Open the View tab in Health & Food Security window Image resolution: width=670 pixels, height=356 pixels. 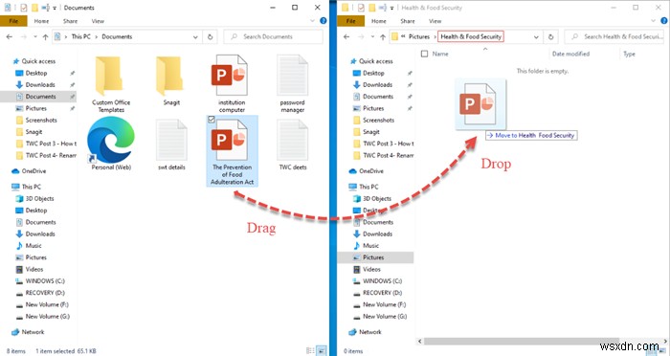point(435,21)
